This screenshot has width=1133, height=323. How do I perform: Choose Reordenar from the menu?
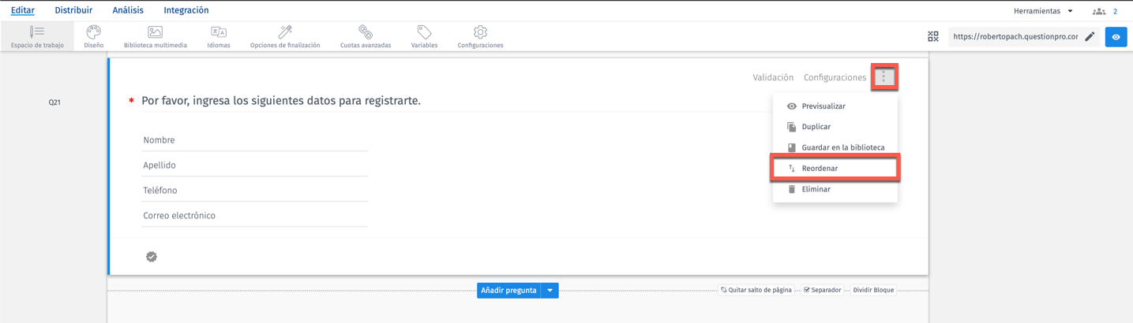835,169
